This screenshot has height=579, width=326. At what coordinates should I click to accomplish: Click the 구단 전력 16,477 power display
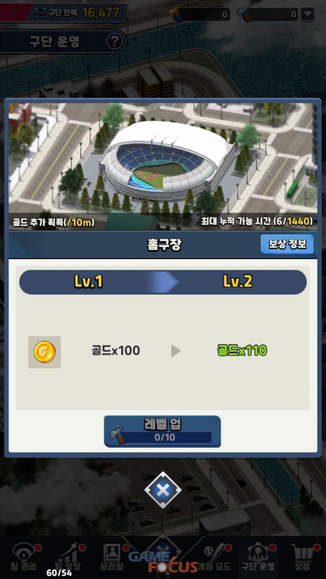(77, 12)
